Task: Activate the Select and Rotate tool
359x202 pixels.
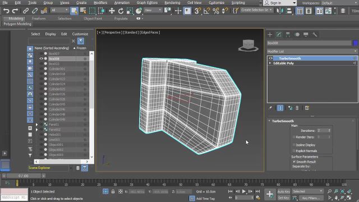Action: [121, 11]
